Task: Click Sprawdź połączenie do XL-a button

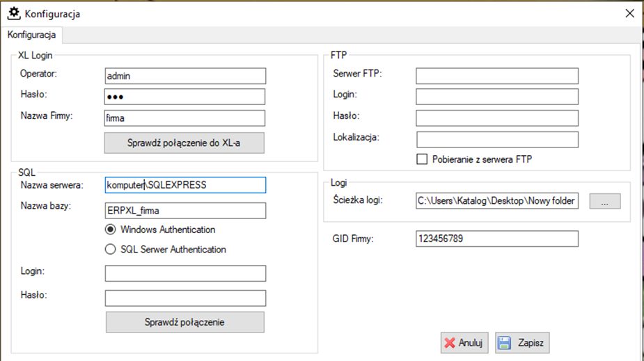Action: (x=184, y=143)
